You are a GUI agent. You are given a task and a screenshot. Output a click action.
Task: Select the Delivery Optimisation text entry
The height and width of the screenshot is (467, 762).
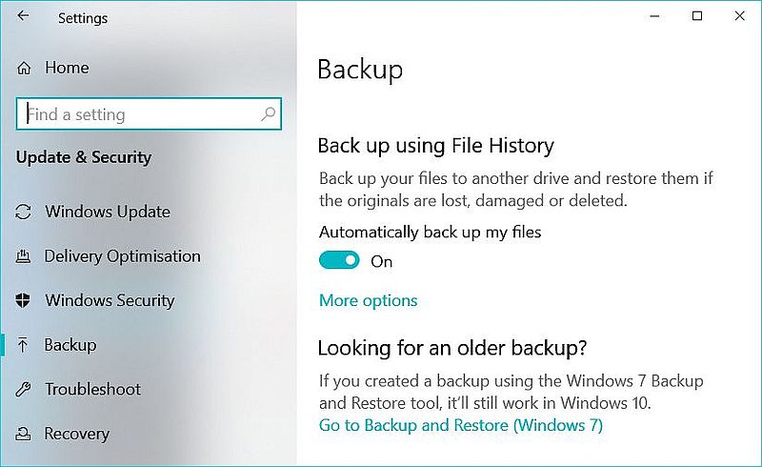[122, 256]
